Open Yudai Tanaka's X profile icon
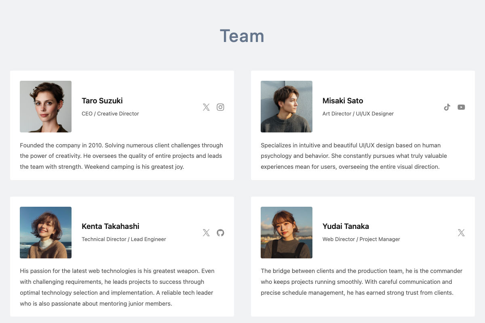Viewport: 485px width, 323px height. coord(461,233)
